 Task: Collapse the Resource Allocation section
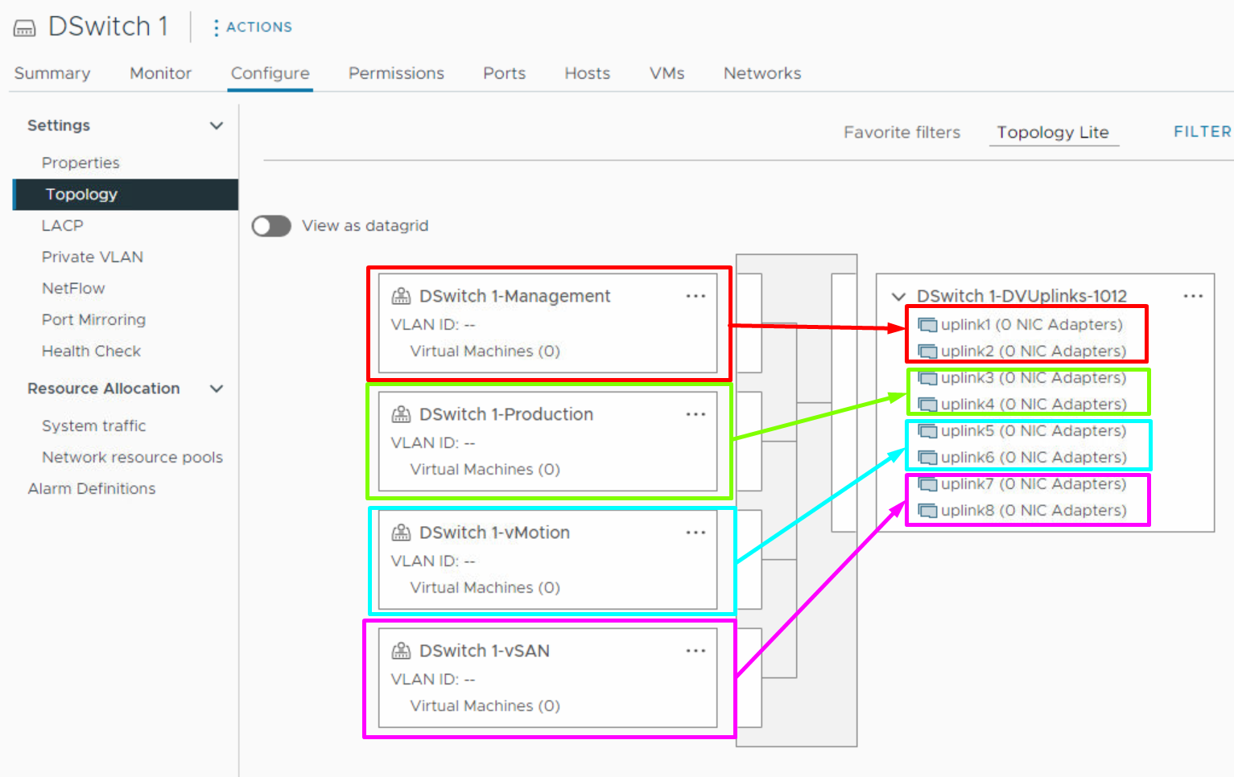point(216,388)
